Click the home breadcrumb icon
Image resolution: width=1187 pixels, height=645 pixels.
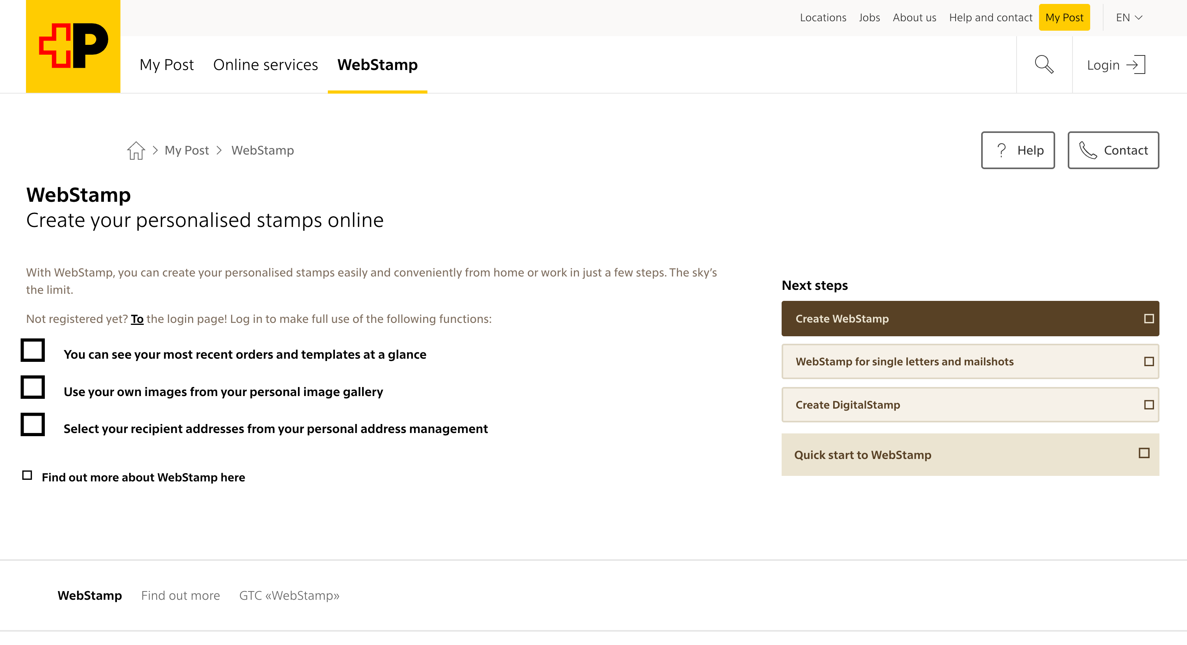pyautogui.click(x=135, y=149)
